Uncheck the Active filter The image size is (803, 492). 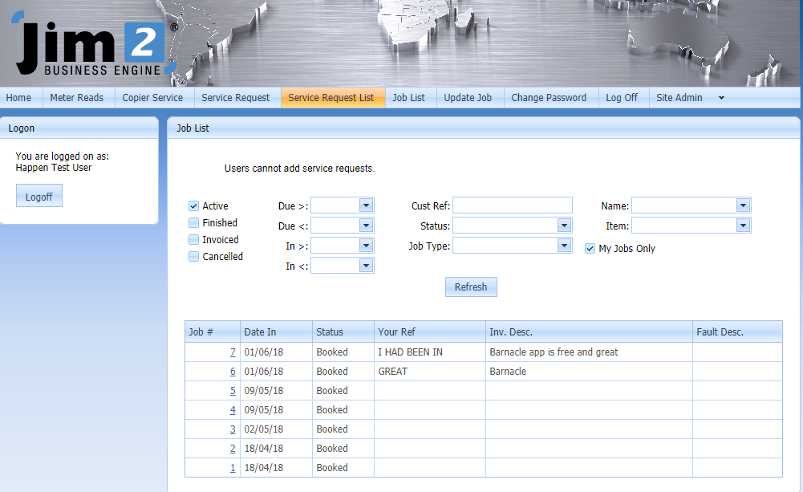coord(193,205)
